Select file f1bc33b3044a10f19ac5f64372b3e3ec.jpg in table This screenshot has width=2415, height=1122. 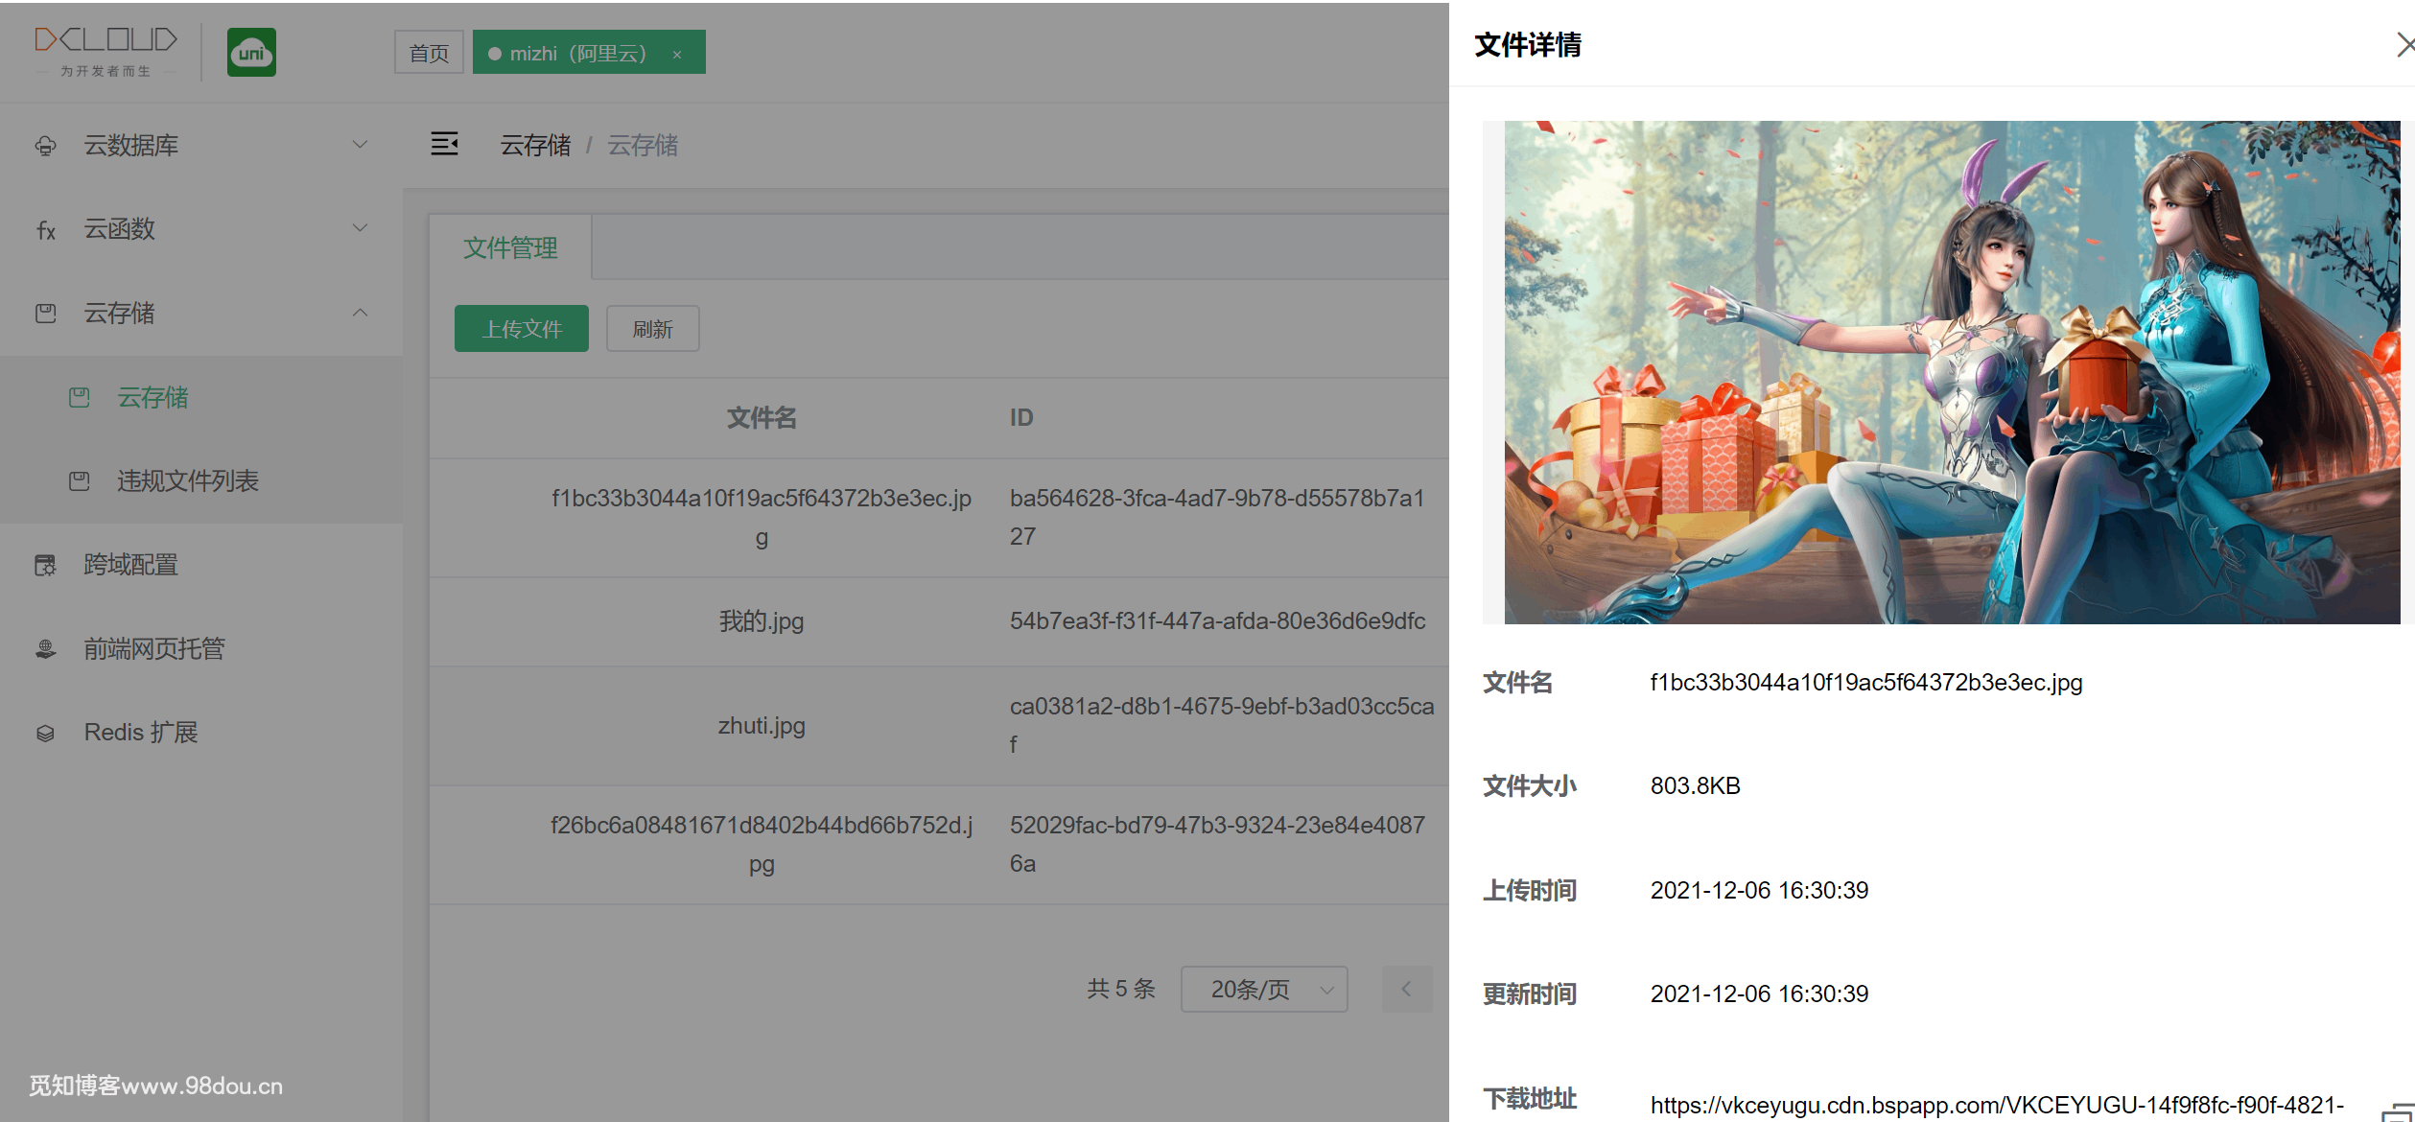[x=762, y=517]
